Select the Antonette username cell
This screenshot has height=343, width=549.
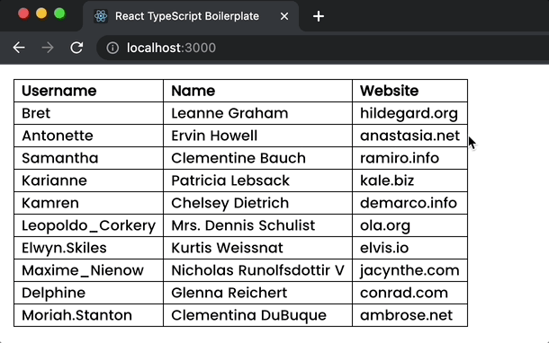88,136
